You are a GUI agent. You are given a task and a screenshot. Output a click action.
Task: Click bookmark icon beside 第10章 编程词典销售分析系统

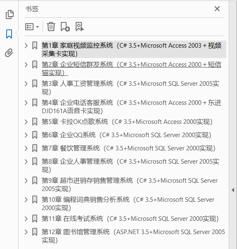[35, 200]
